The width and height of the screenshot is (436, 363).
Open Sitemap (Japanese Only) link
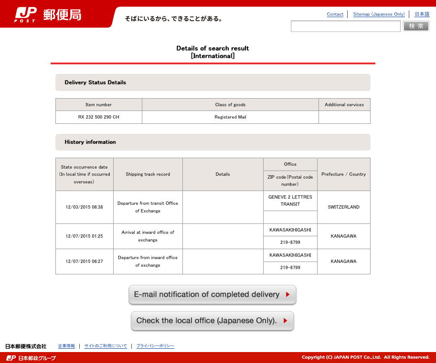tap(379, 14)
